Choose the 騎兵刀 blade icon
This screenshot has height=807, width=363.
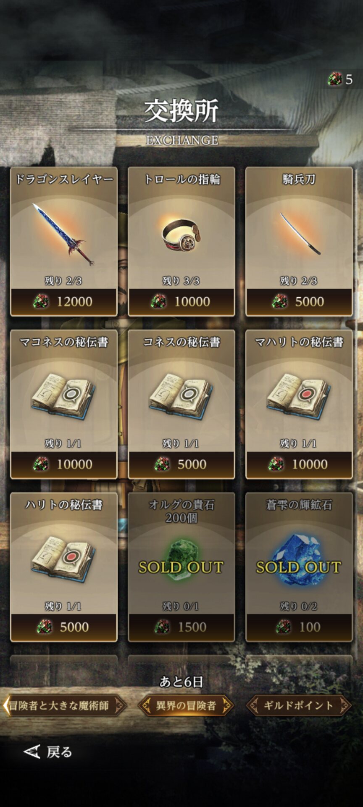pyautogui.click(x=300, y=233)
